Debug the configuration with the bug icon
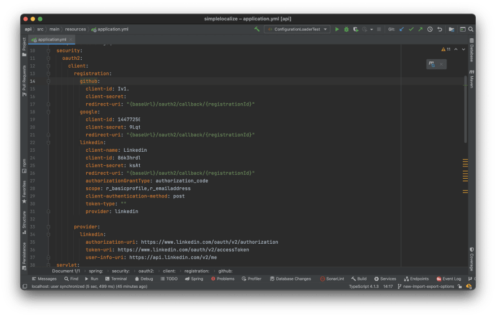496x317 pixels. [347, 29]
